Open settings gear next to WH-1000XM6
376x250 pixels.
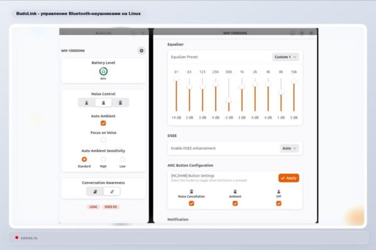coord(141,51)
